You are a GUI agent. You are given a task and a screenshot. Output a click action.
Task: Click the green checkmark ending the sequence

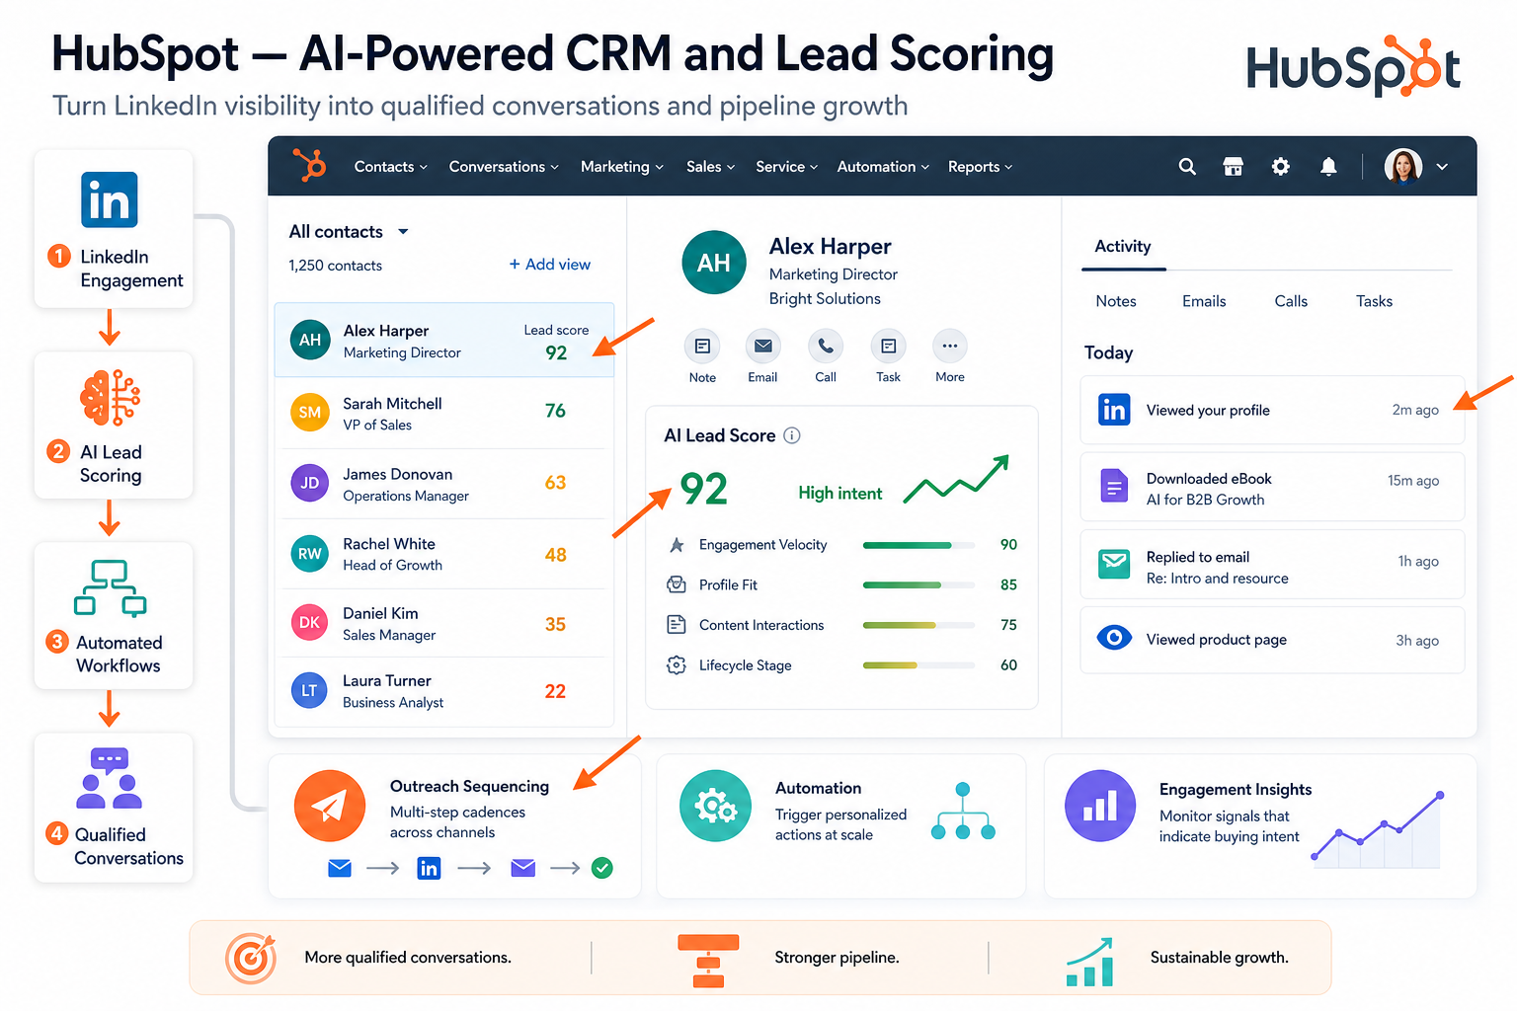(601, 868)
